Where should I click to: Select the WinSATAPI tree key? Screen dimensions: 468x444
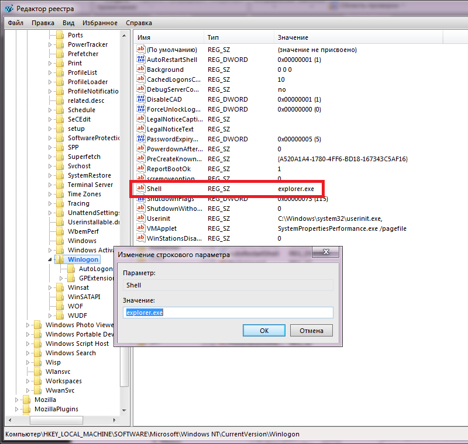coord(84,297)
